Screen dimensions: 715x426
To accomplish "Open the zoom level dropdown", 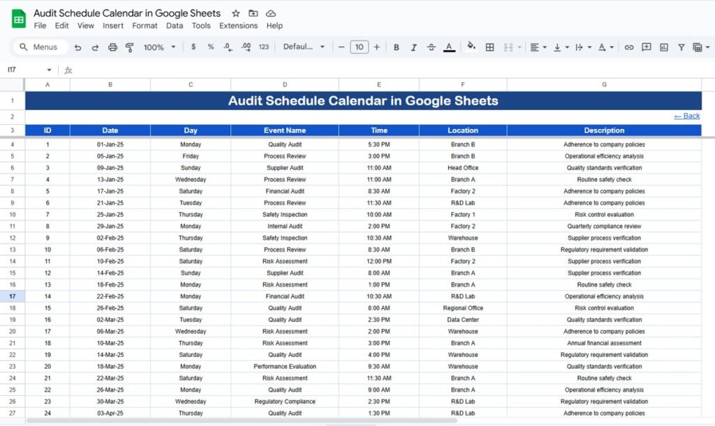I will pyautogui.click(x=159, y=47).
